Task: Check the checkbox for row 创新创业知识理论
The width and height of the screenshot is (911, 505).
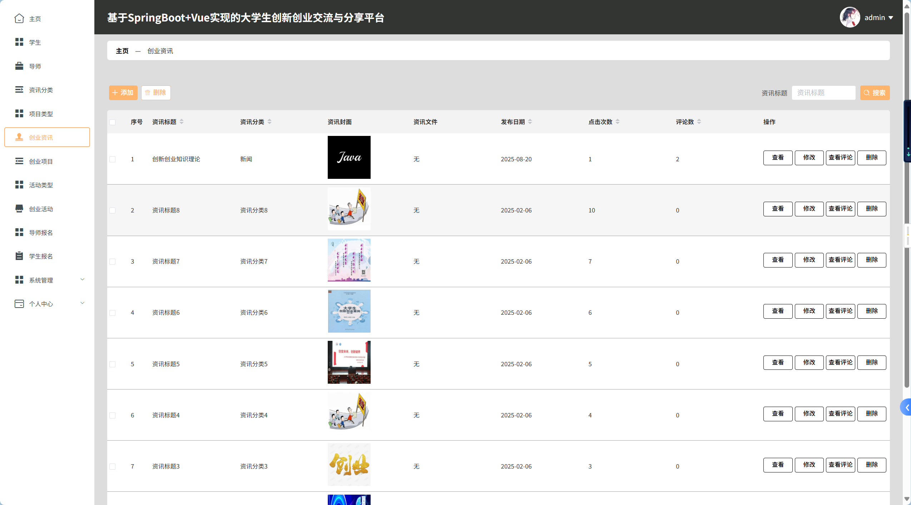Action: [113, 159]
